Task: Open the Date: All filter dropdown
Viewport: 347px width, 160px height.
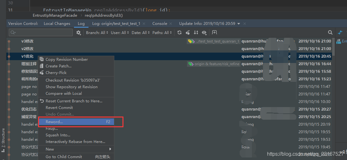Action: (x=140, y=32)
